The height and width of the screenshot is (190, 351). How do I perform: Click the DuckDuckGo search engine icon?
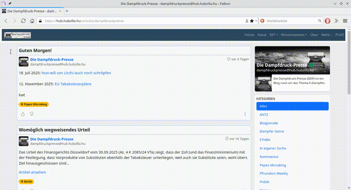262,21
